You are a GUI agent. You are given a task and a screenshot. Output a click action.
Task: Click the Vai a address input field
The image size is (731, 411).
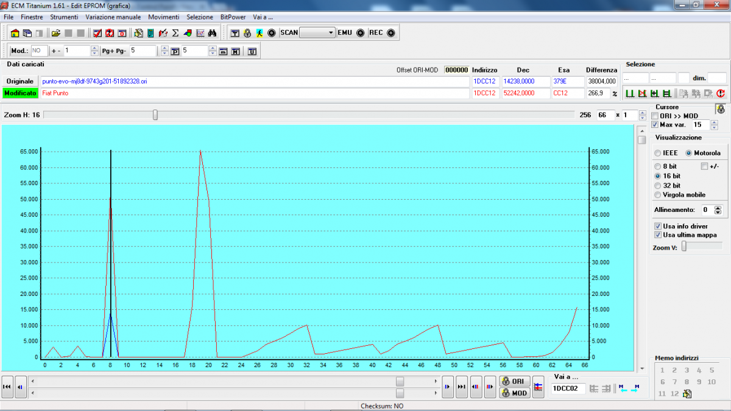(x=568, y=388)
